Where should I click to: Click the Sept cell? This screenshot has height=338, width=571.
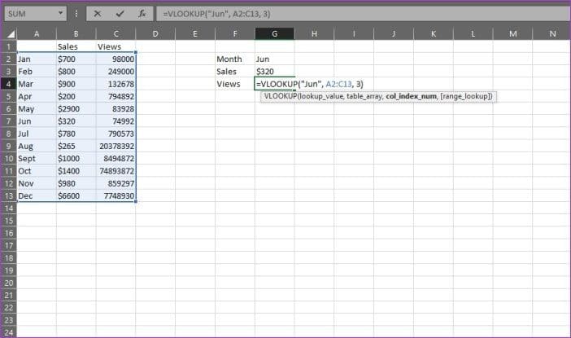(37, 159)
